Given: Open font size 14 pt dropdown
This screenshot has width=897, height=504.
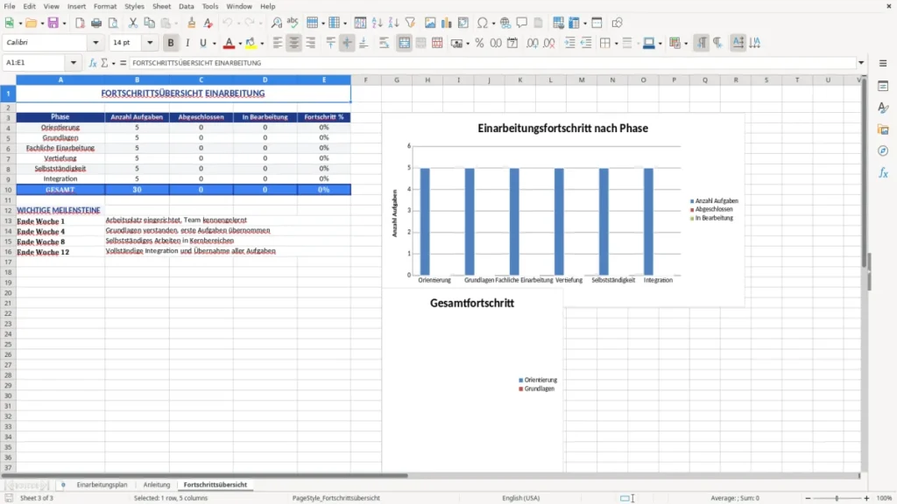Looking at the screenshot, I should pyautogui.click(x=150, y=43).
